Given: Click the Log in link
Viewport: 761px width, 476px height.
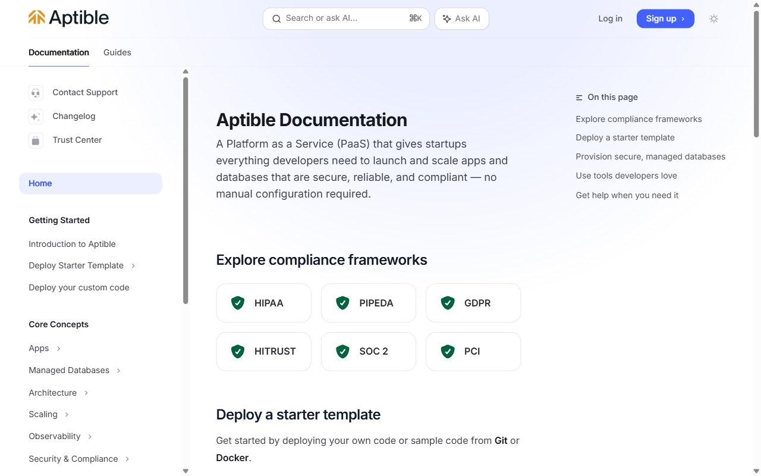Looking at the screenshot, I should [x=610, y=18].
